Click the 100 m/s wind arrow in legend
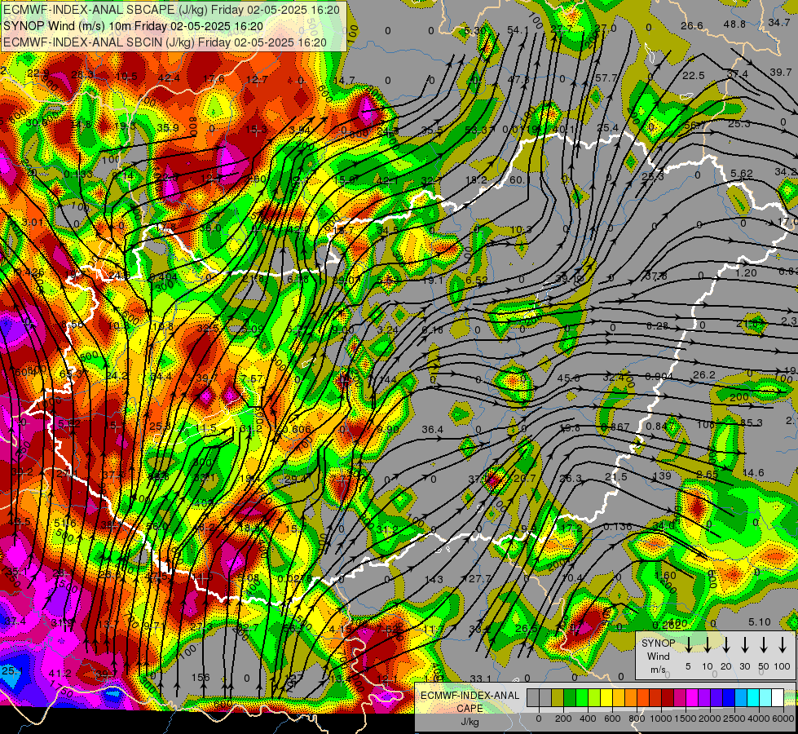 click(783, 645)
